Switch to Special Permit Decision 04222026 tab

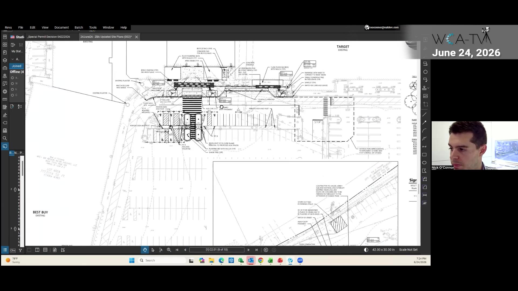tap(49, 37)
